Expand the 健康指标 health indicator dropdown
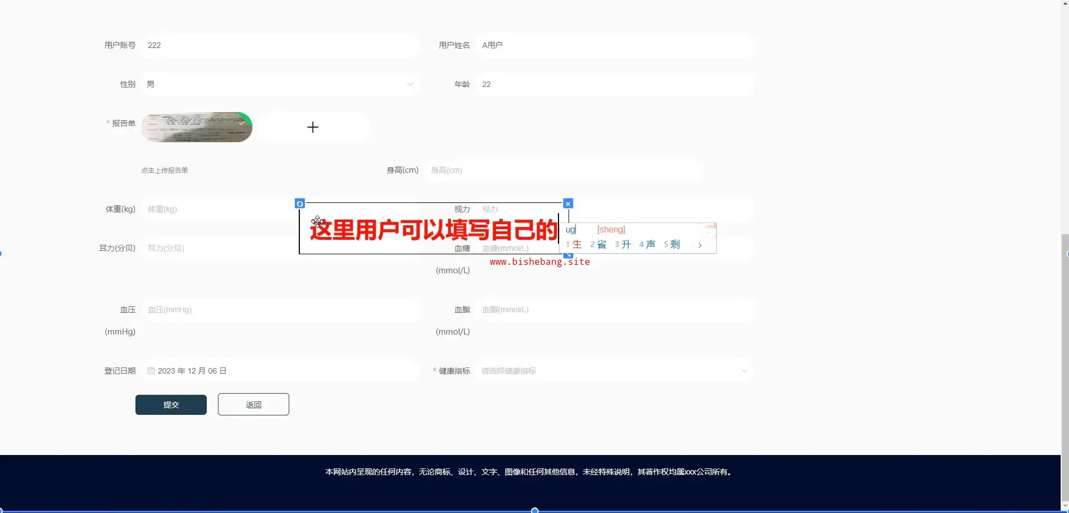Viewport: 1069px width, 513px height. point(614,371)
